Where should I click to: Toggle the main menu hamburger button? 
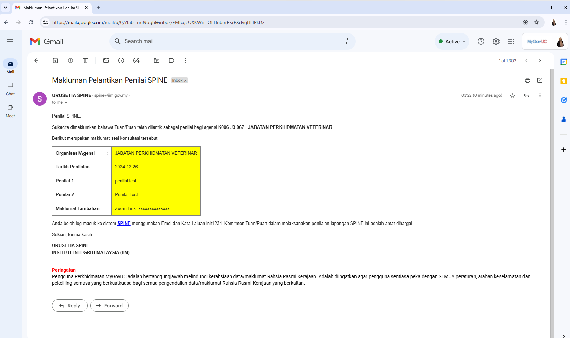click(10, 41)
